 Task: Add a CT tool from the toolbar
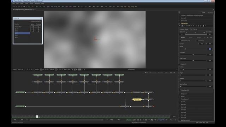coord(106,7)
